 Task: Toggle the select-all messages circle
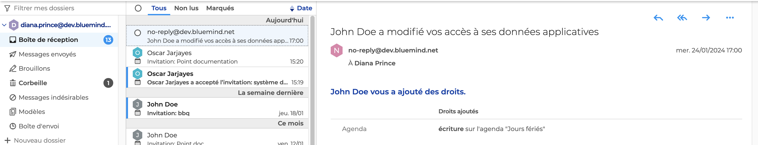[138, 8]
